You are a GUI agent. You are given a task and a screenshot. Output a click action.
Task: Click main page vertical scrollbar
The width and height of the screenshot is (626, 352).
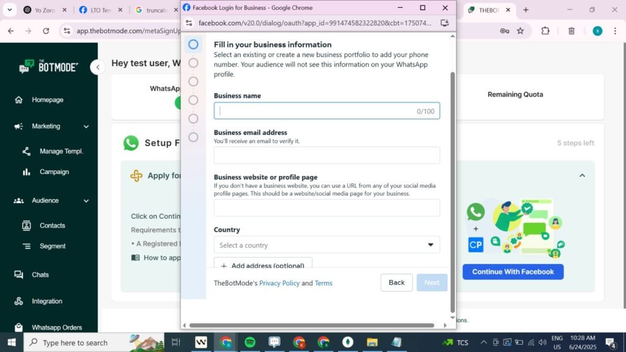point(624,175)
